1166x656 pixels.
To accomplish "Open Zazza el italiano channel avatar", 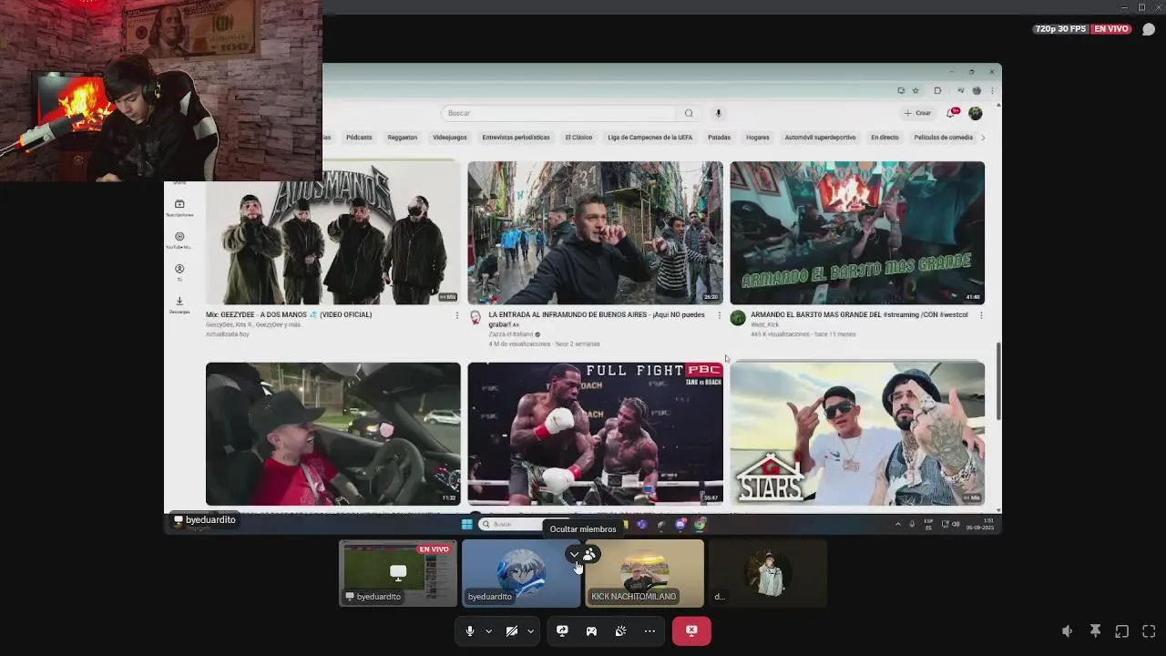I will [476, 318].
